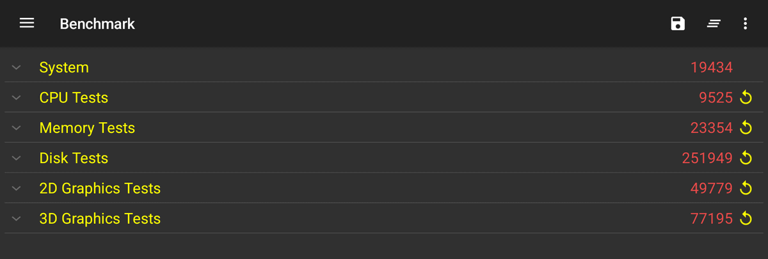Expand the 3D Graphics Tests chevron
The height and width of the screenshot is (259, 768).
pyautogui.click(x=17, y=219)
